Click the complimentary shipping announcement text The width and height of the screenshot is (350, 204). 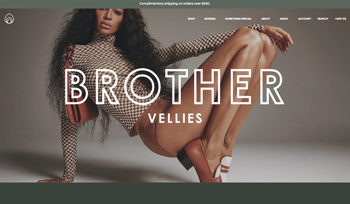tap(175, 4)
